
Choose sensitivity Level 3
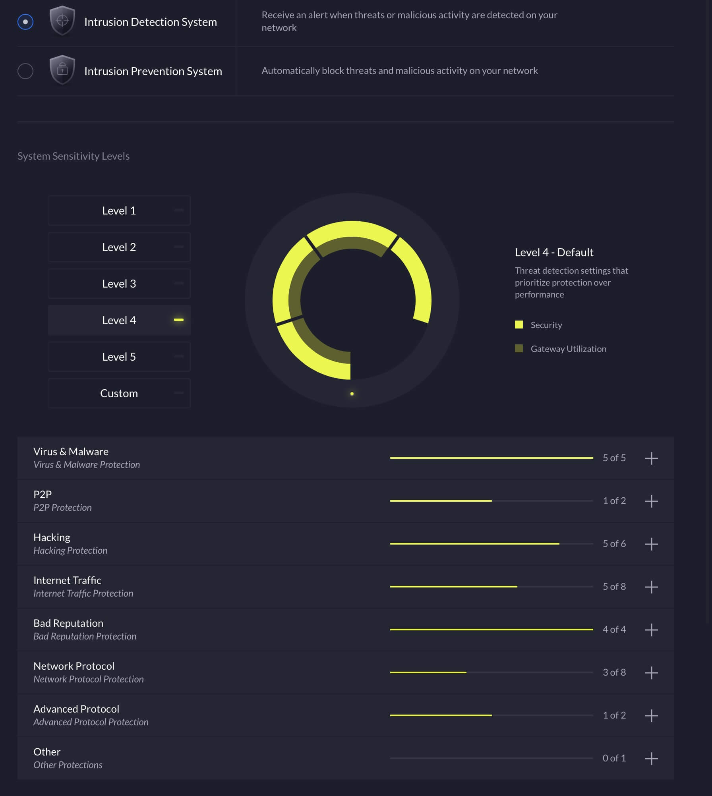click(119, 284)
